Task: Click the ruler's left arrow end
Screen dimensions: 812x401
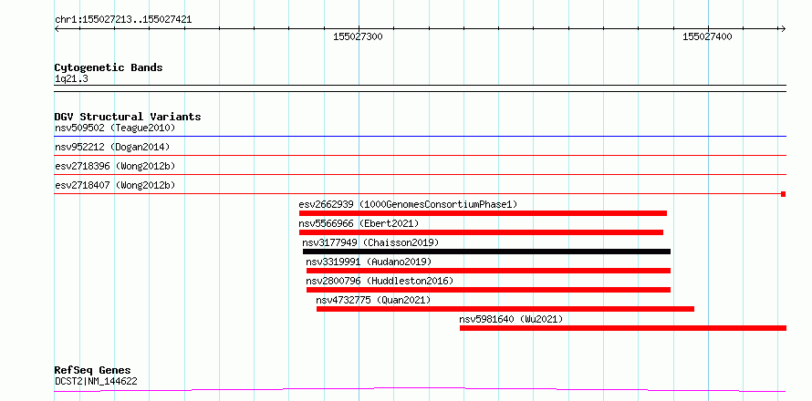Action: (57, 28)
